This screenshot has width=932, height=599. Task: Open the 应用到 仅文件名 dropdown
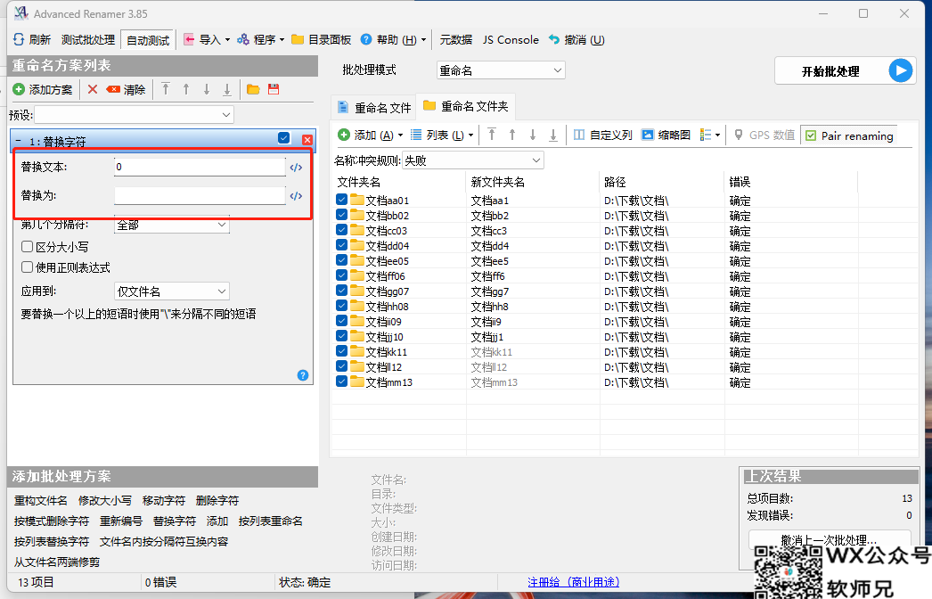point(172,291)
